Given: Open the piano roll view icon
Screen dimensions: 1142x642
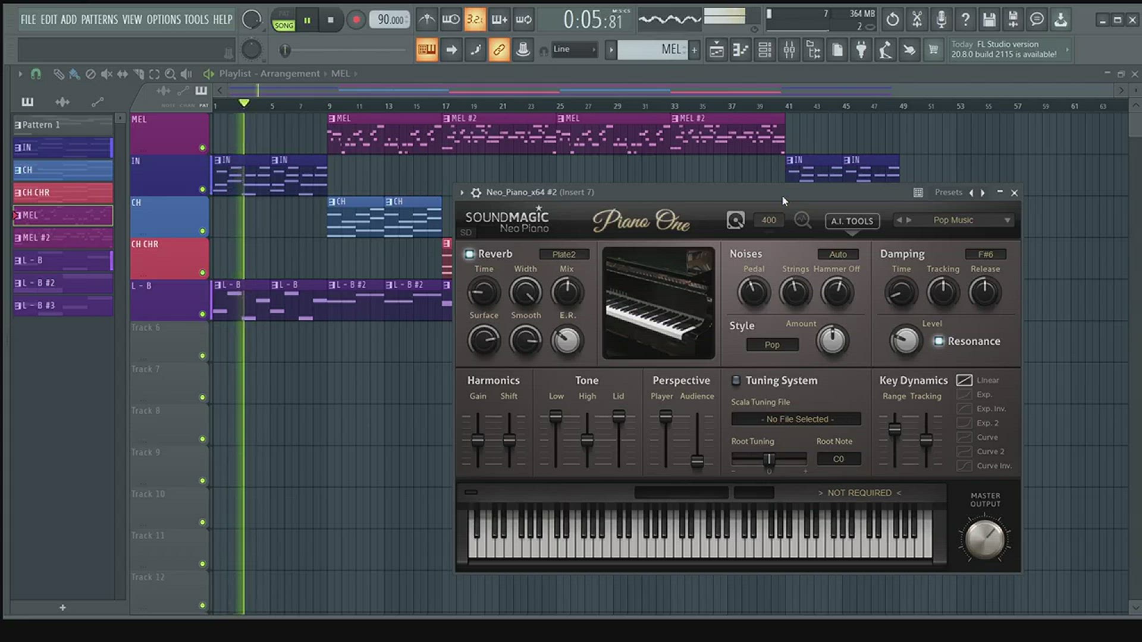Looking at the screenshot, I should tap(741, 50).
